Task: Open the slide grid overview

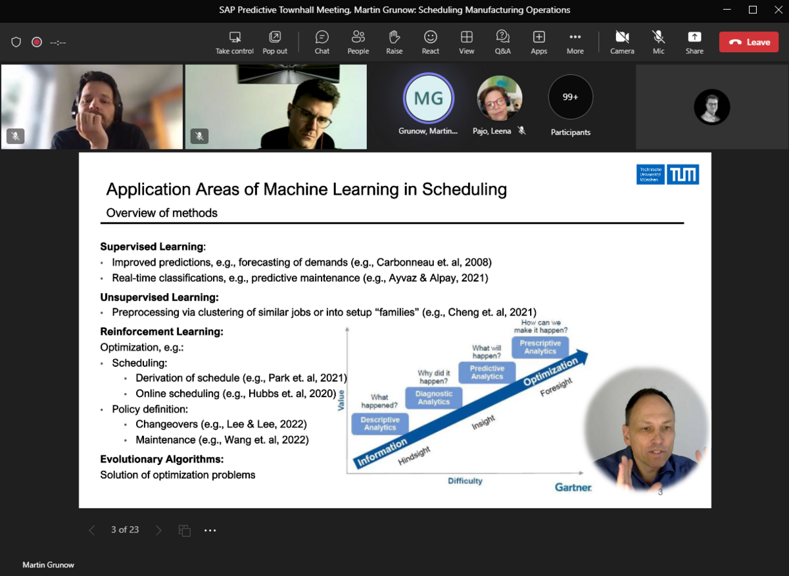Action: pos(184,529)
